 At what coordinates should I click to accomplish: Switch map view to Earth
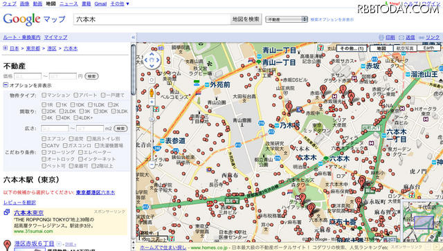(428, 48)
